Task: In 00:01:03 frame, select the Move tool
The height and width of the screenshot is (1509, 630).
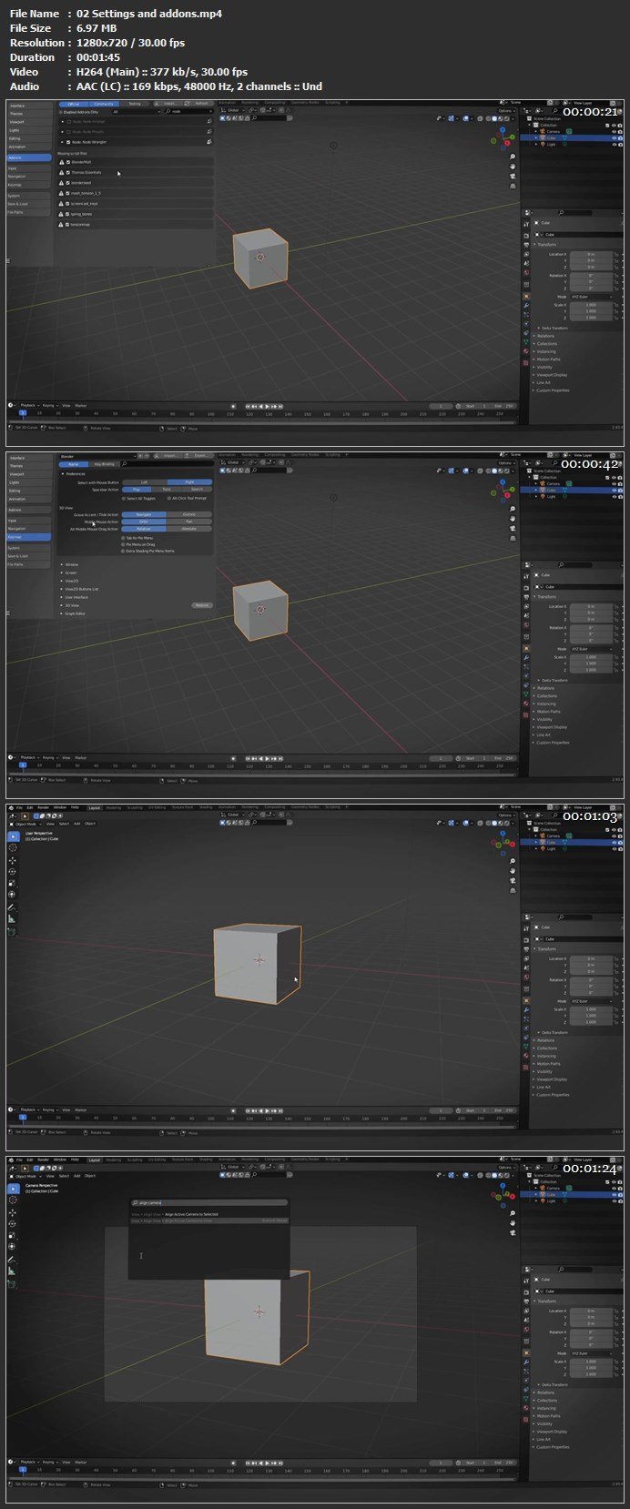Action: [x=13, y=860]
